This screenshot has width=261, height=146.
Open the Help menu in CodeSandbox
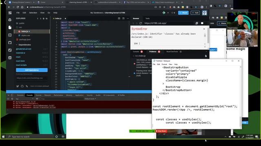[x=55, y=13]
